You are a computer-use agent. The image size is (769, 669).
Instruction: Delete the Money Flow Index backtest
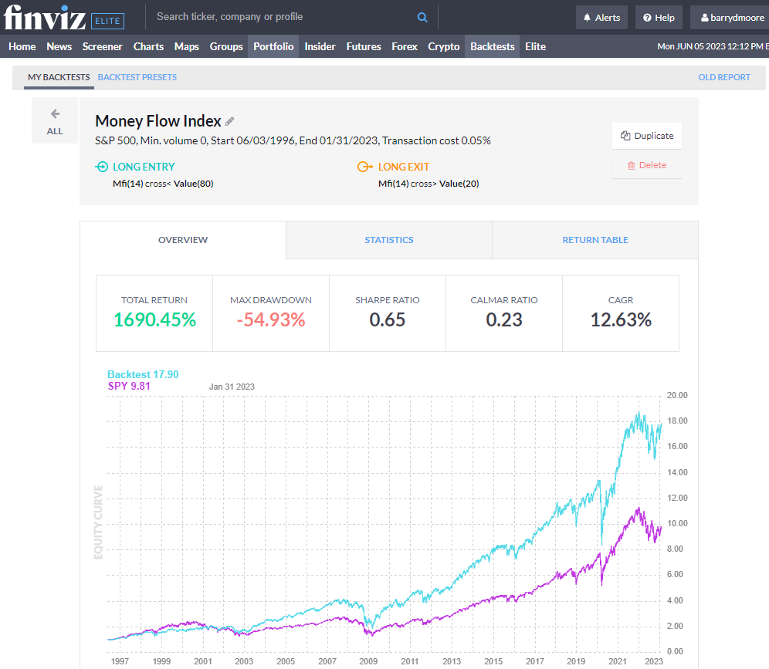(647, 165)
